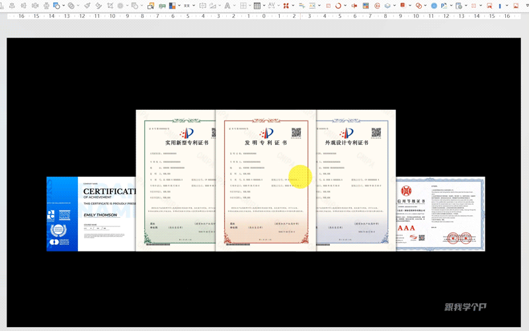Open the rotate options dropdown arrow

tap(220, 5)
